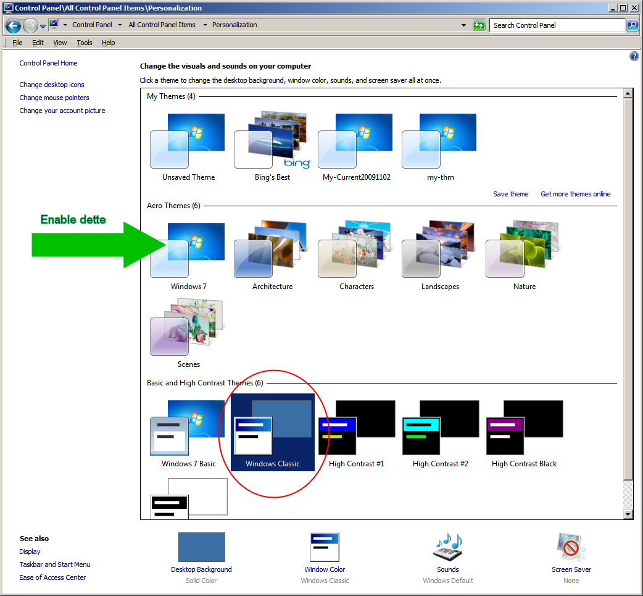643x596 pixels.
Task: Open the Tools menu
Action: coord(85,43)
